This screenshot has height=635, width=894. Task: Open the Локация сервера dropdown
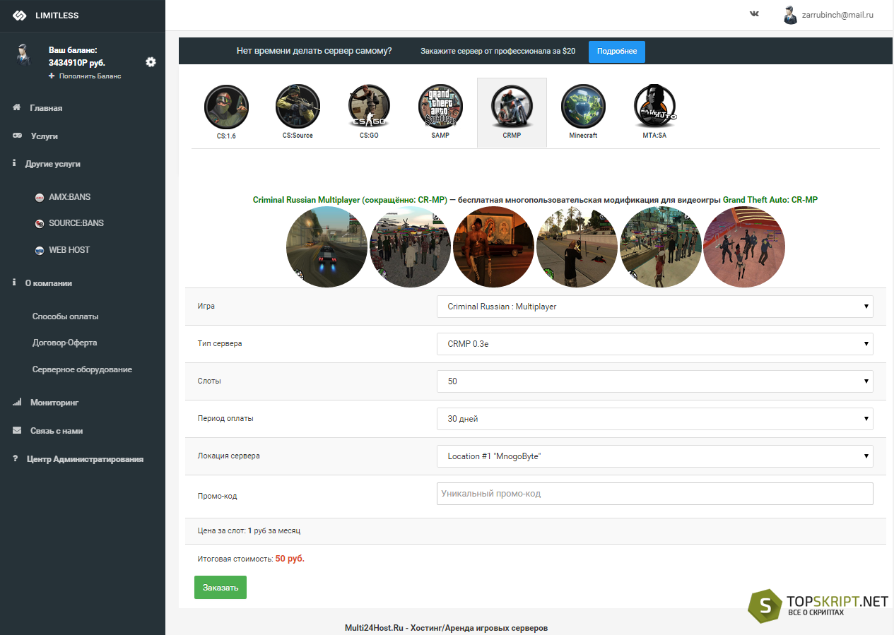tap(655, 456)
